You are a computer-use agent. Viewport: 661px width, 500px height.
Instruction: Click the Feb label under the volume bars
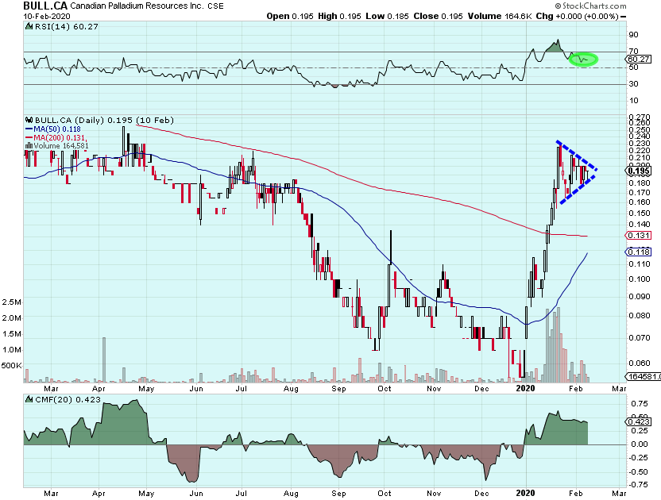click(x=576, y=388)
